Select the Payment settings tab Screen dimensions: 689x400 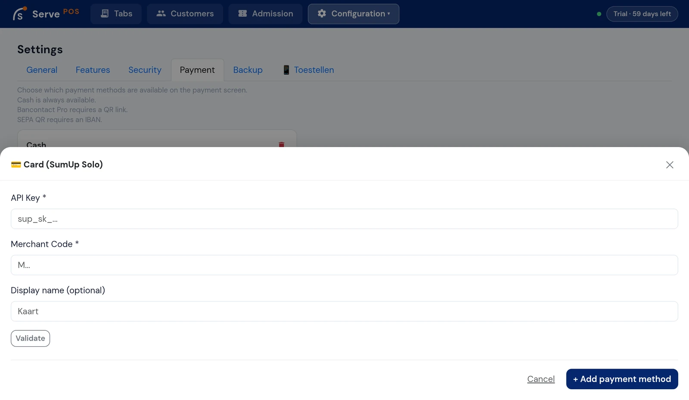click(x=197, y=70)
